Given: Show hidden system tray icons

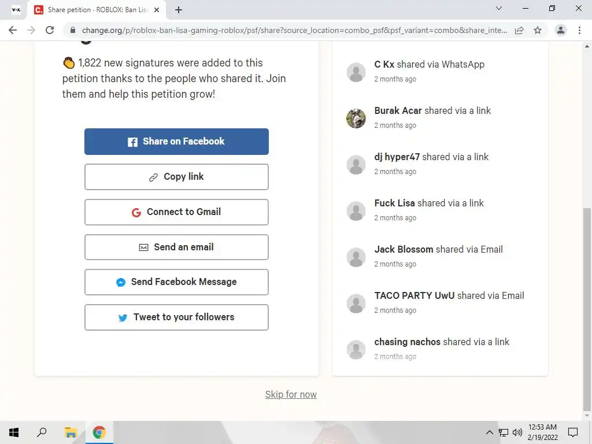Looking at the screenshot, I should pyautogui.click(x=489, y=432).
